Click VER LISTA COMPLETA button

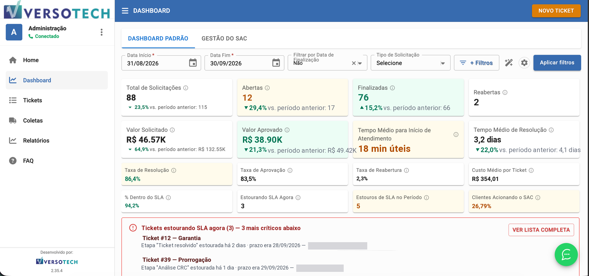pos(541,230)
